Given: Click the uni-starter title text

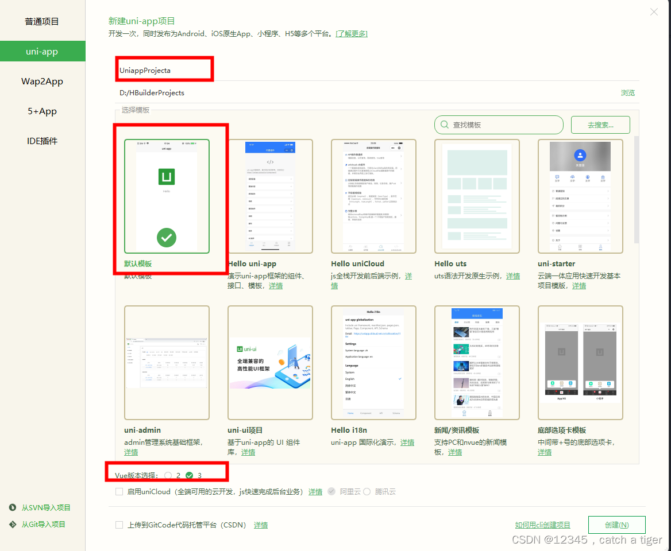Looking at the screenshot, I should click(556, 264).
